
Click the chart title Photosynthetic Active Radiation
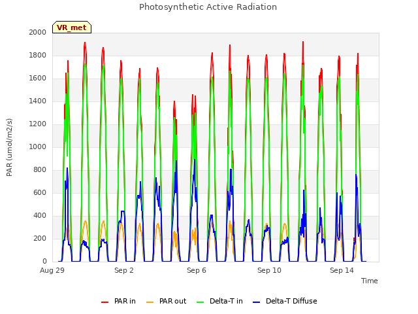[208, 7]
